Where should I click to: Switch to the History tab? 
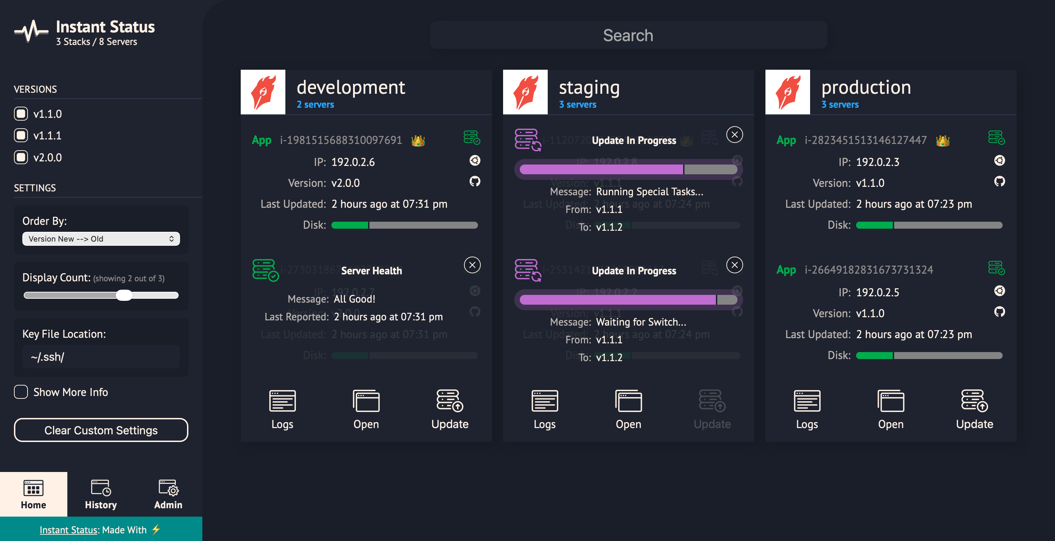pyautogui.click(x=101, y=494)
